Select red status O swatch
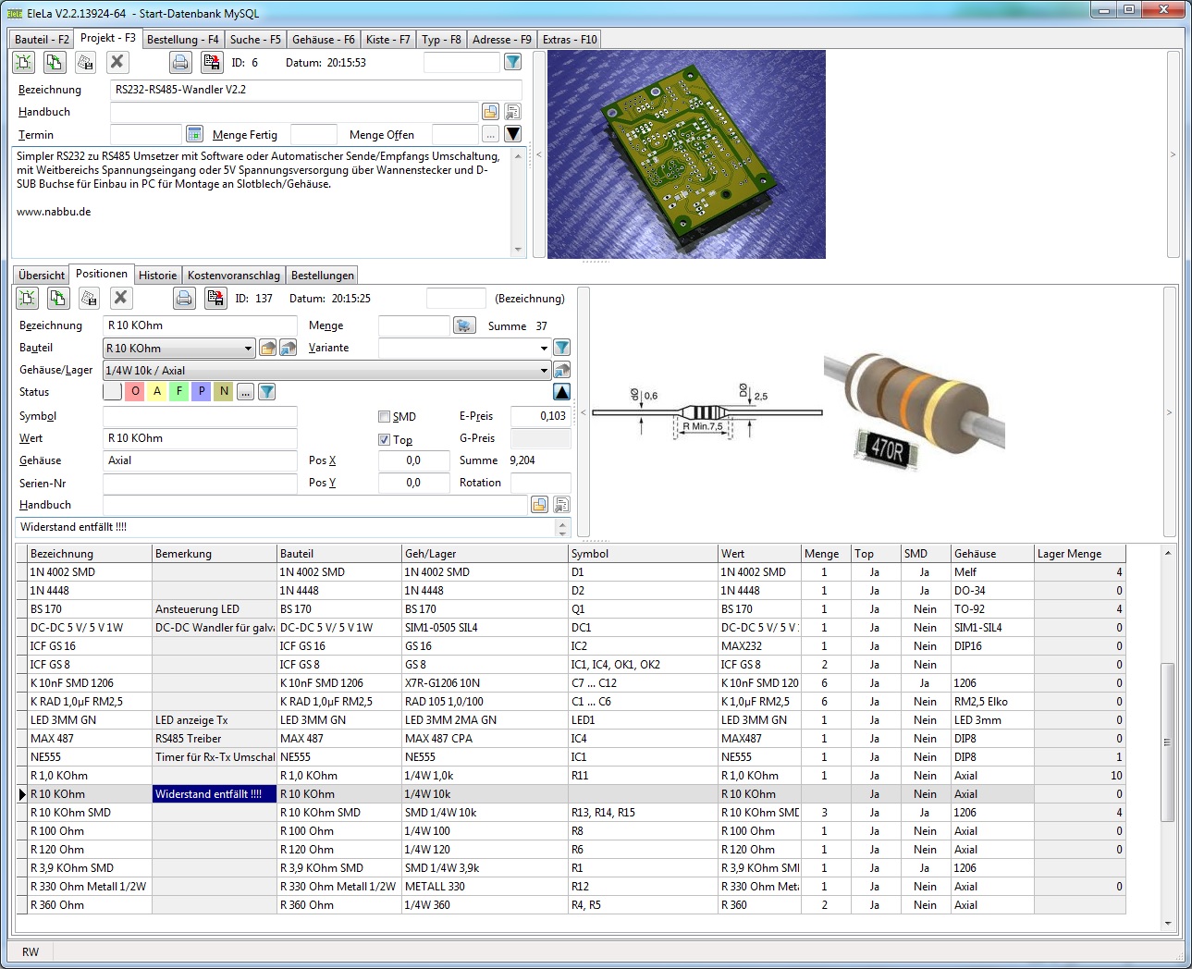 pyautogui.click(x=135, y=392)
